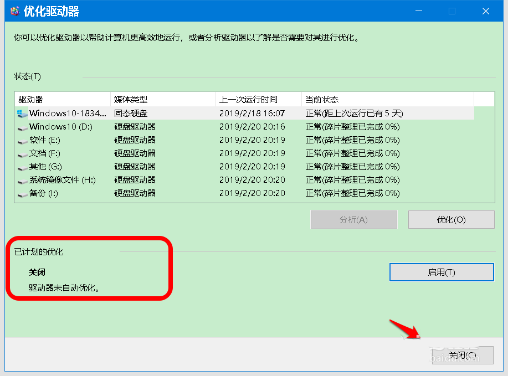Select the 系统镜像文件 (H:) drive name
The height and width of the screenshot is (376, 508).
[63, 180]
